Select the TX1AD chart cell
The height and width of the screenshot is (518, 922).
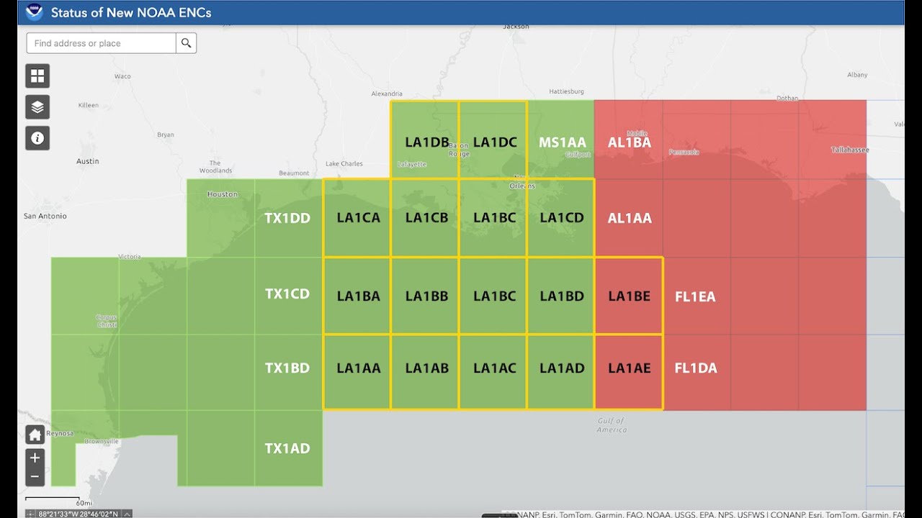click(287, 448)
